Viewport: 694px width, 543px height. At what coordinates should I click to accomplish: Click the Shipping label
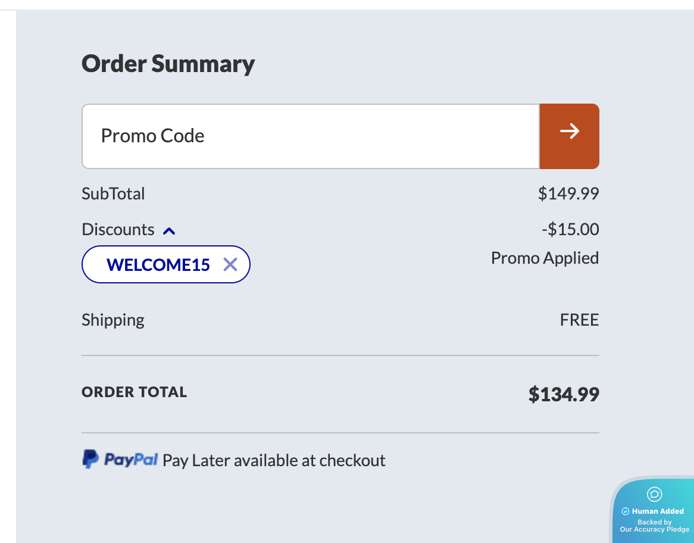(113, 320)
